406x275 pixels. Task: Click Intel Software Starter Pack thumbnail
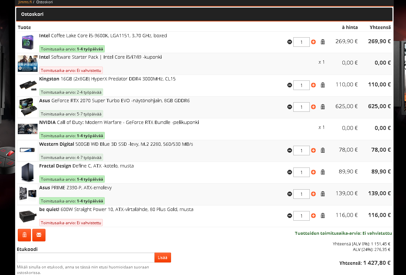click(28, 64)
